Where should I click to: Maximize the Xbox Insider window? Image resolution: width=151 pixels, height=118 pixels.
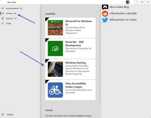coord(142,2)
